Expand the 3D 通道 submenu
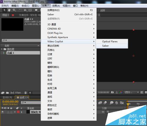The image size is (147, 126). pyautogui.click(x=69, y=24)
